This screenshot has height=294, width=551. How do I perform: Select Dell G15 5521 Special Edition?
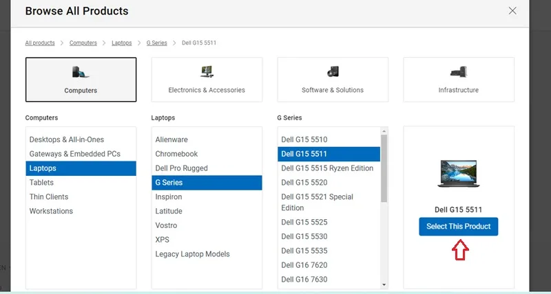pyautogui.click(x=329, y=202)
